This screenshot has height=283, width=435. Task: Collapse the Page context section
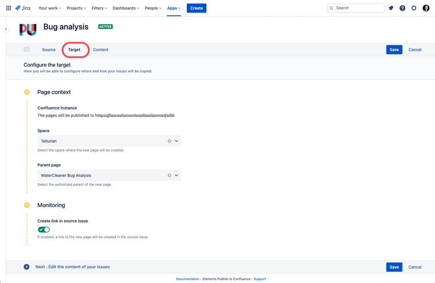pos(27,92)
